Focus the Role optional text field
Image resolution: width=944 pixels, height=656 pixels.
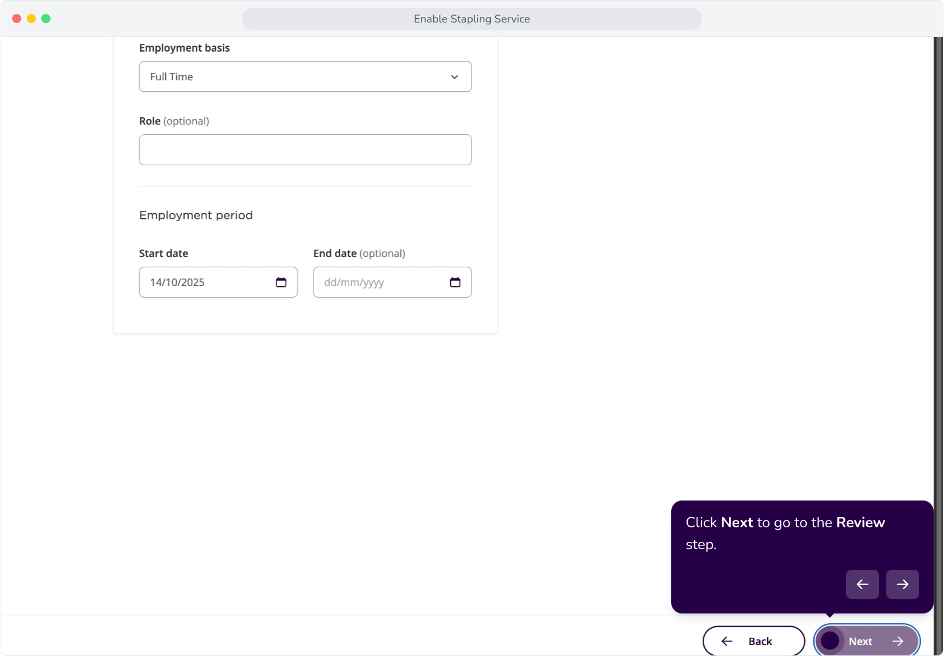(x=306, y=150)
